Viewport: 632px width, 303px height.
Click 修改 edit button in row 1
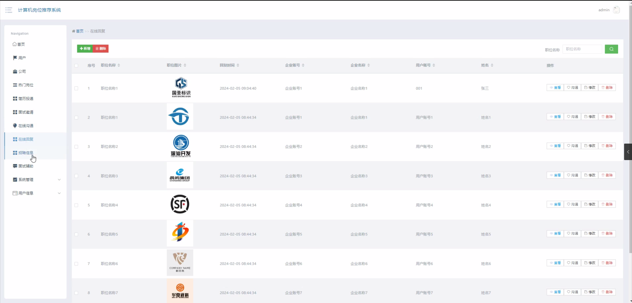[x=590, y=88]
